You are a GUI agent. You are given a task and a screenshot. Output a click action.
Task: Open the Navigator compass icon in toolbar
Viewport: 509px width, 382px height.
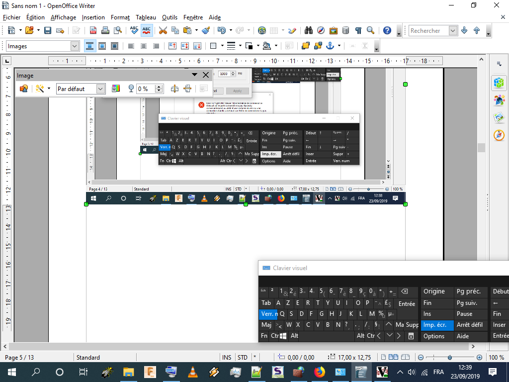pyautogui.click(x=321, y=30)
